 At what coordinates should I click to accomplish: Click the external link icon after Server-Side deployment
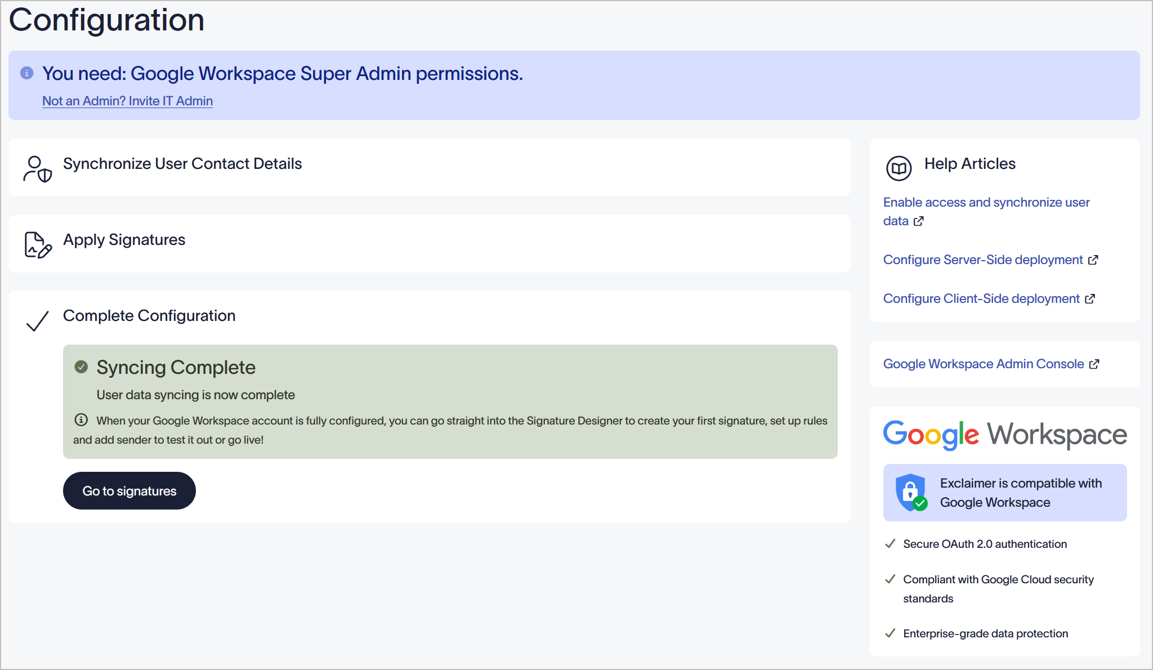[1093, 260]
